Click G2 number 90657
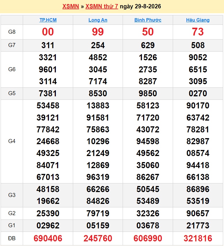This screenshot has height=246, width=224. [x=198, y=213]
